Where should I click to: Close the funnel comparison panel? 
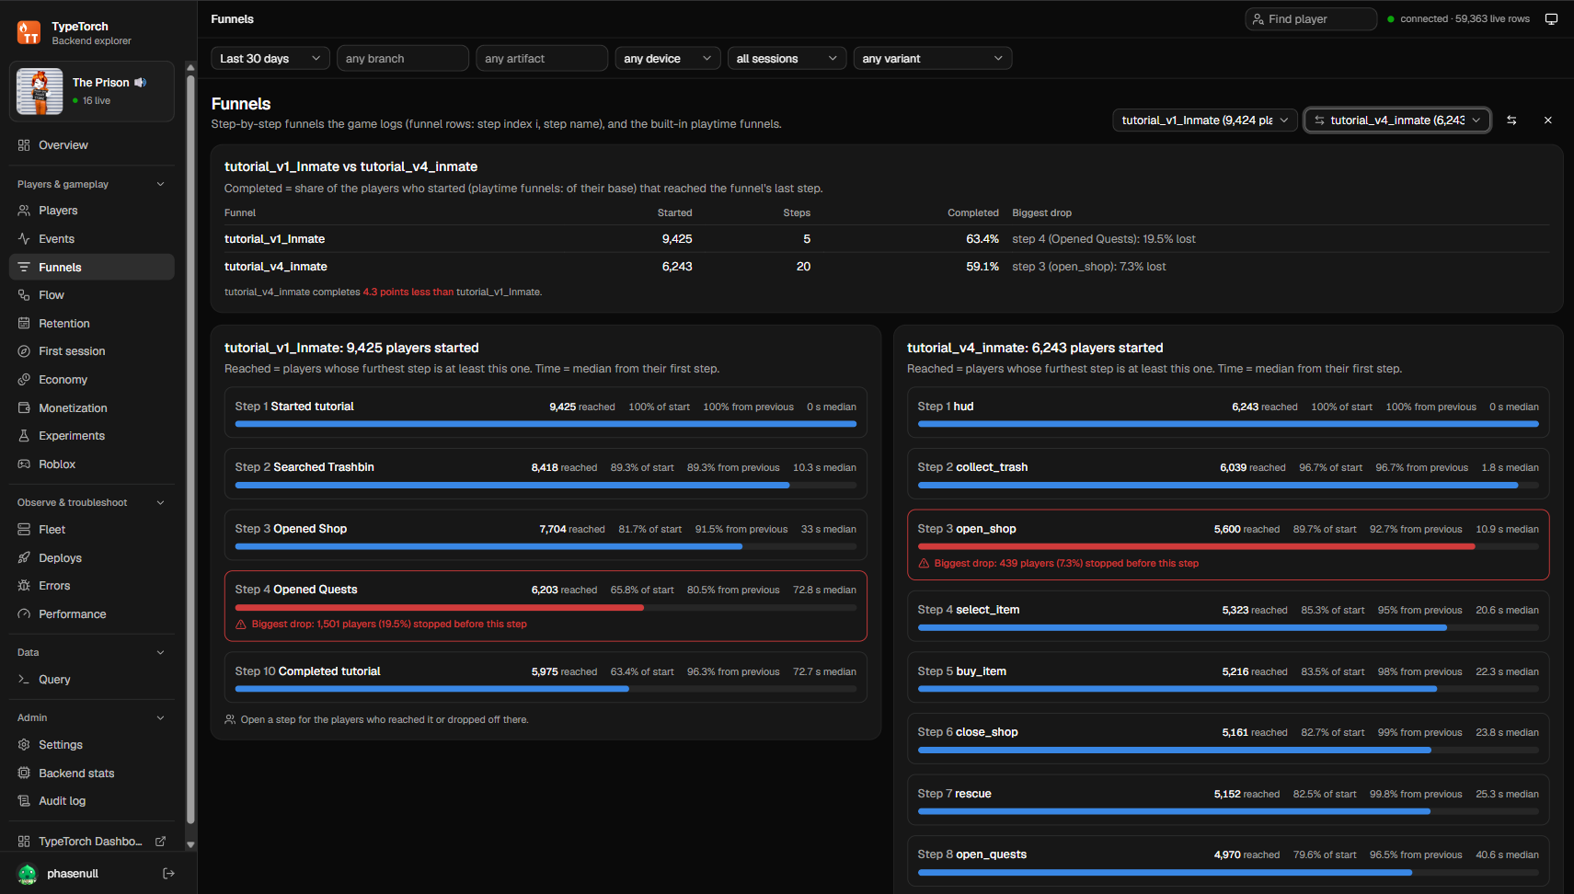pyautogui.click(x=1548, y=120)
